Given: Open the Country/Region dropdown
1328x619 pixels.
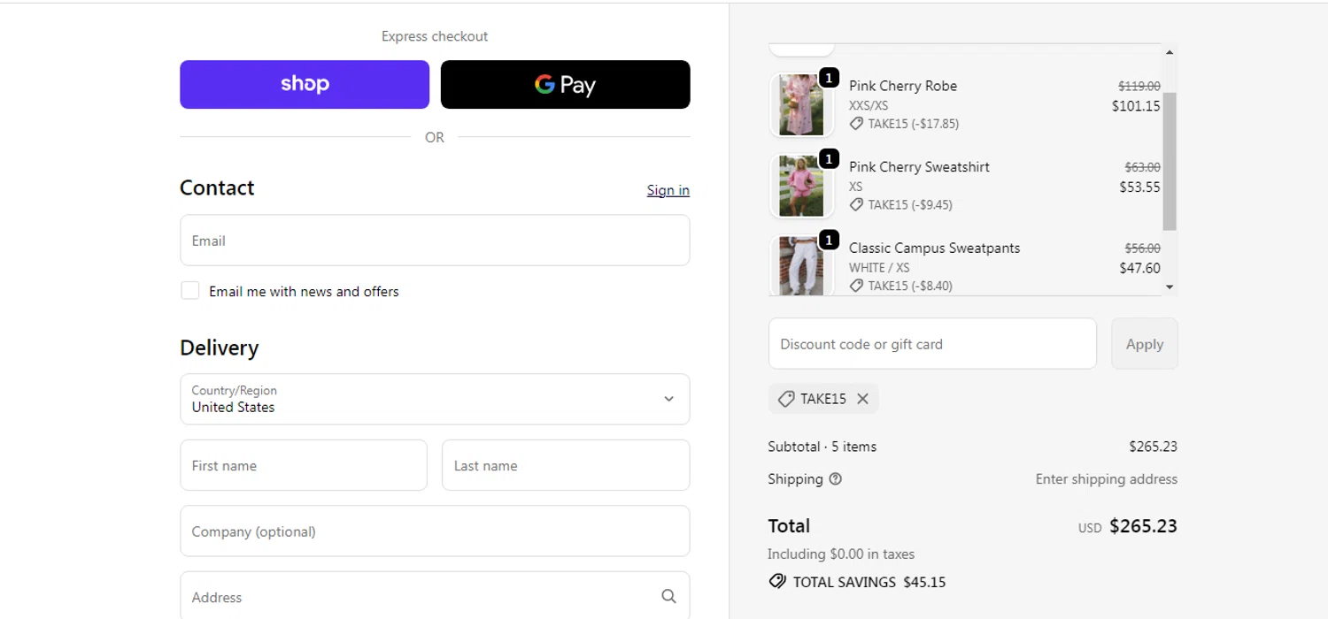Looking at the screenshot, I should pos(435,399).
